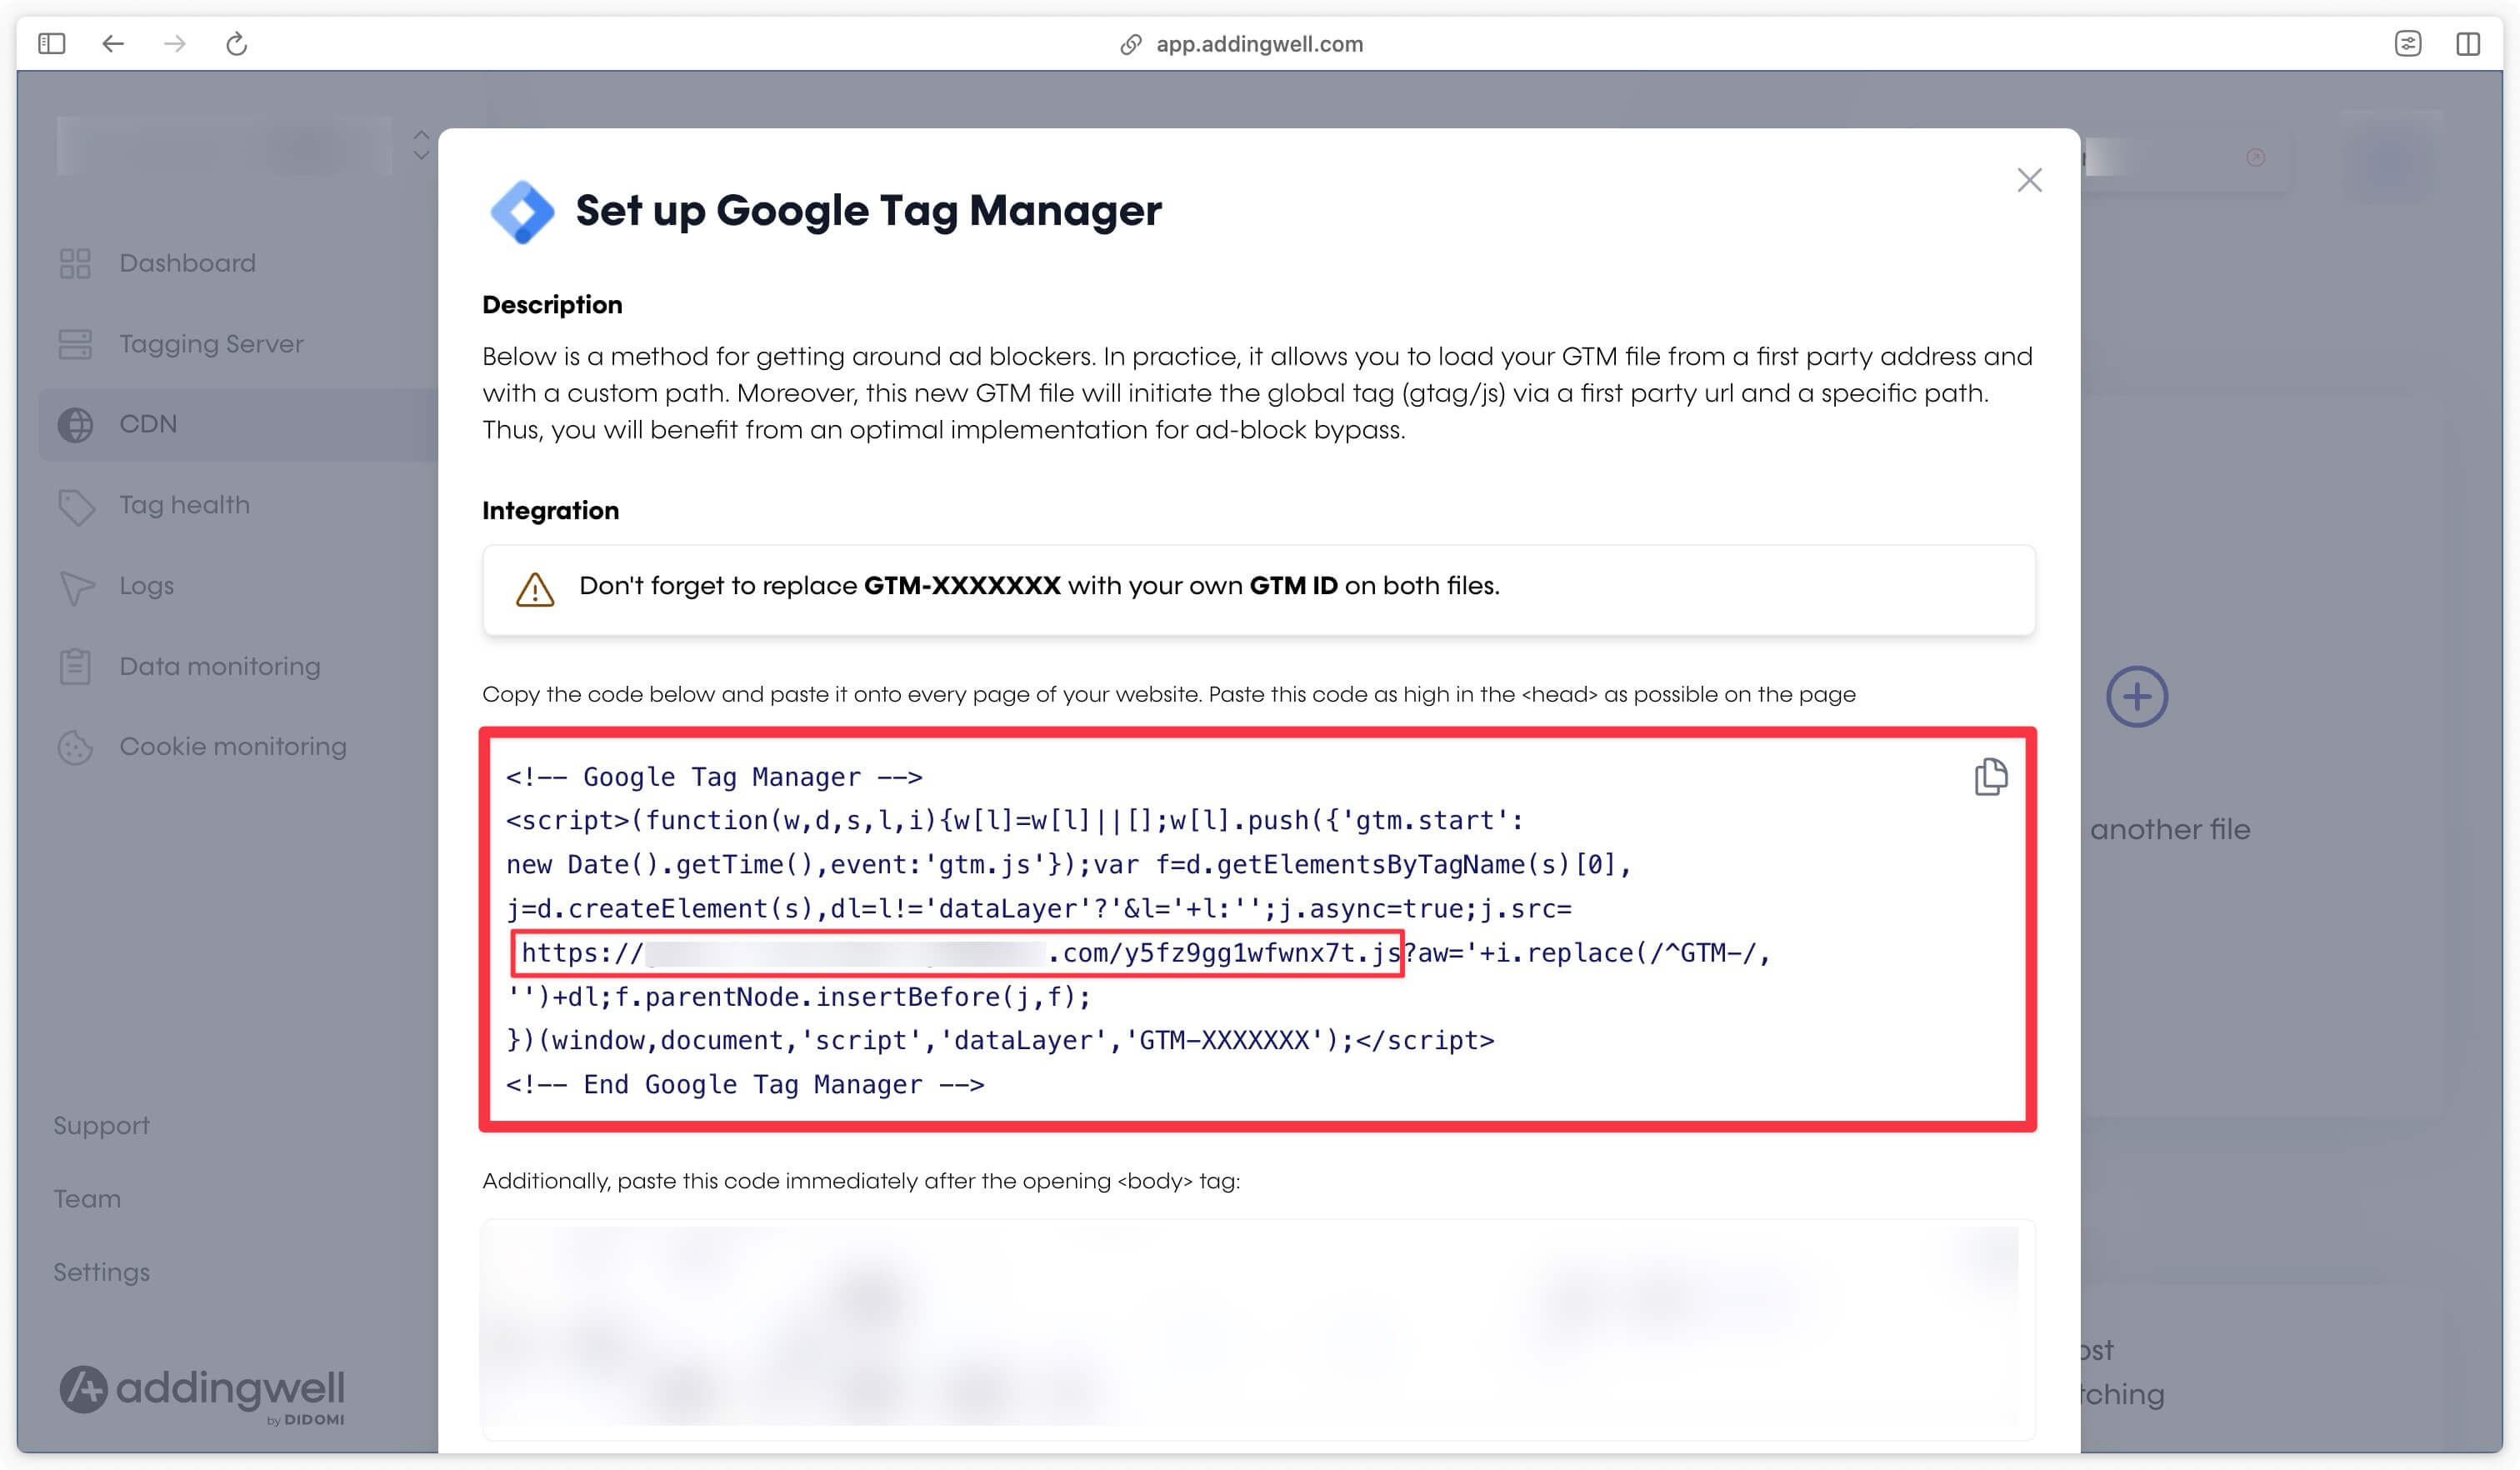Click the Logs arrow icon
Viewport: 2520px width, 1470px height.
(x=76, y=588)
